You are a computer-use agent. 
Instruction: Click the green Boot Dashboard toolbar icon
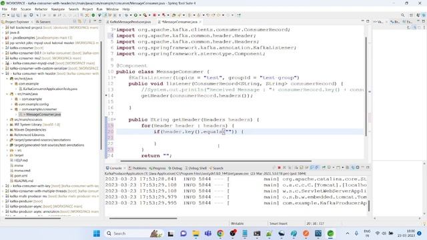[x=93, y=15]
